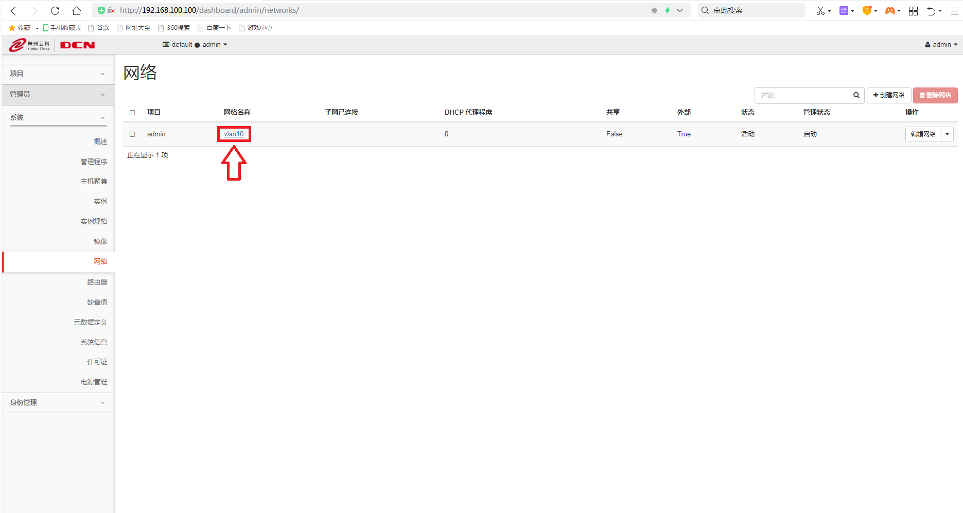Open 许可证 in sidebar
This screenshot has width=963, height=513.
97,362
